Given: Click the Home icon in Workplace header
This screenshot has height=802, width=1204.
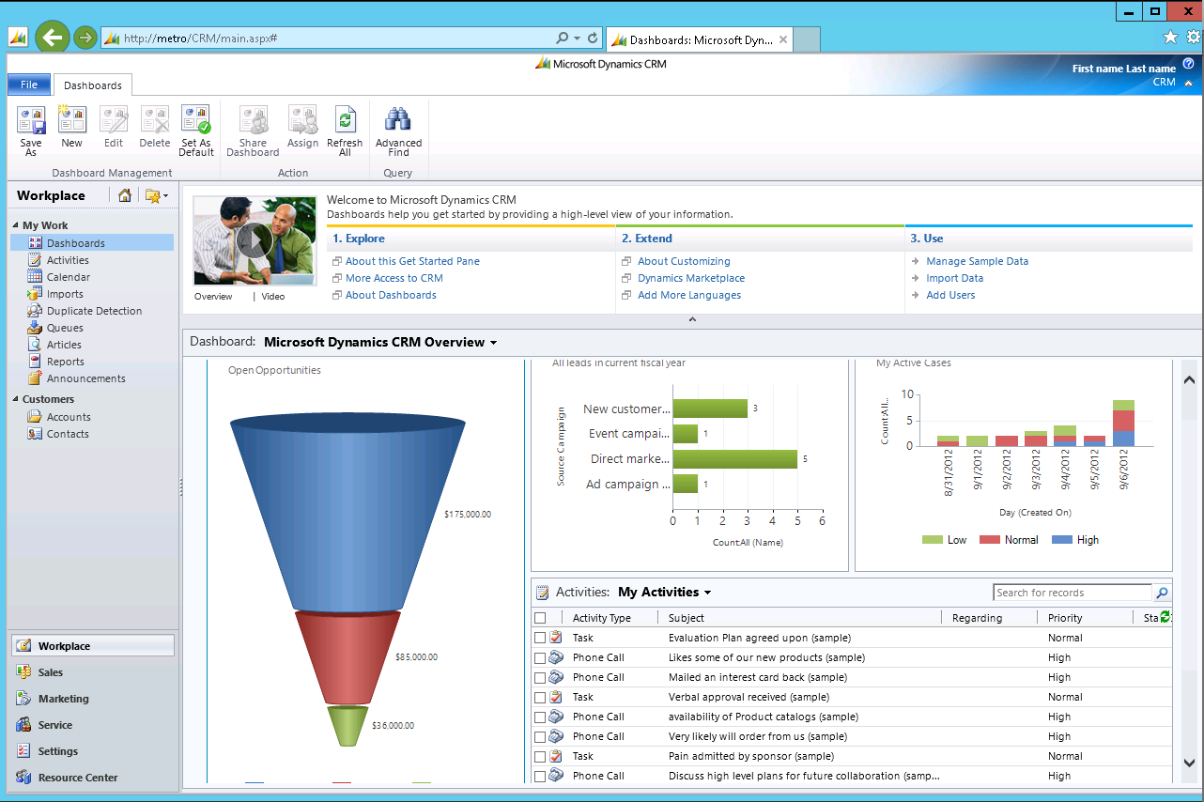Looking at the screenshot, I should (125, 195).
